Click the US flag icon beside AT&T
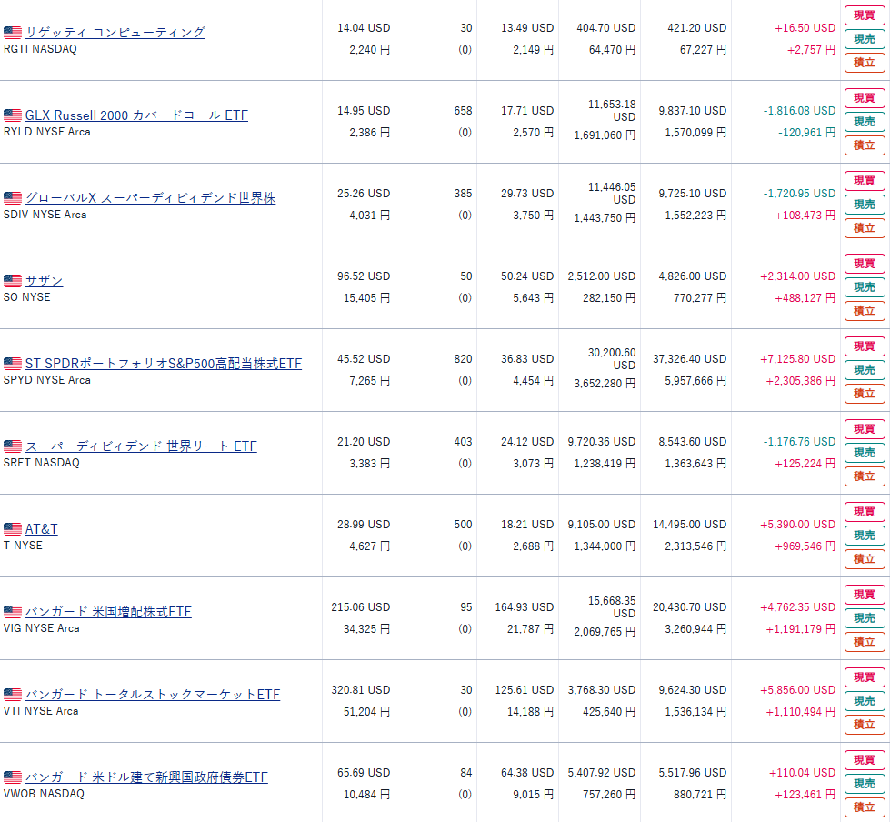Viewport: 890px width, 822px height. coord(13,529)
